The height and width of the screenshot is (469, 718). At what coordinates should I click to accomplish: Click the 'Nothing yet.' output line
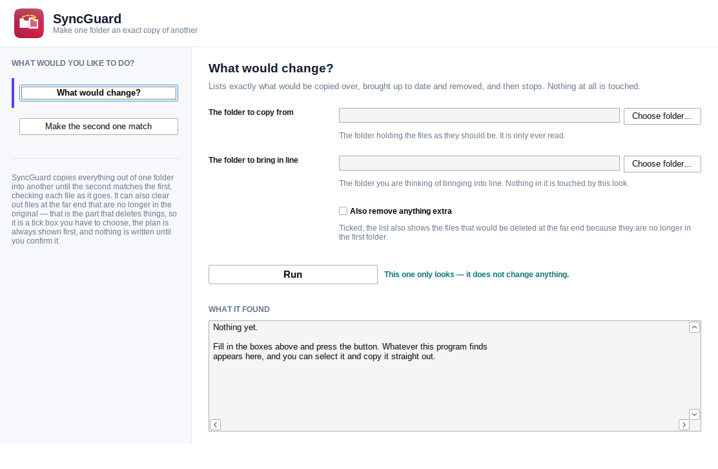tap(236, 327)
